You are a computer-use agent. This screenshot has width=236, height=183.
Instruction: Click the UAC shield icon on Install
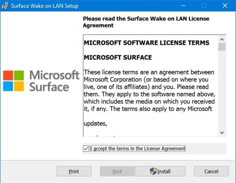click(x=153, y=171)
